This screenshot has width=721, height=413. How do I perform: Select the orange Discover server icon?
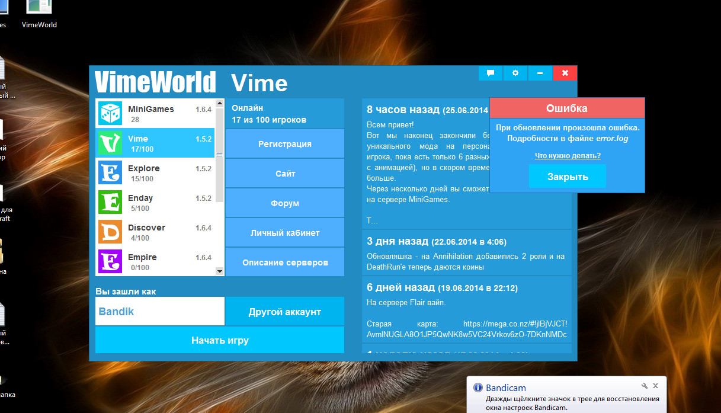[x=110, y=232]
